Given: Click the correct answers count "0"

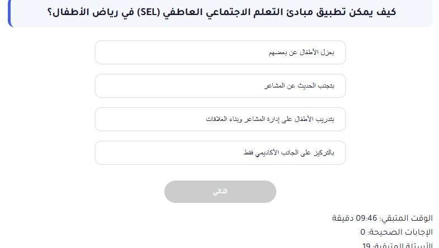Looking at the screenshot, I should (363, 232).
